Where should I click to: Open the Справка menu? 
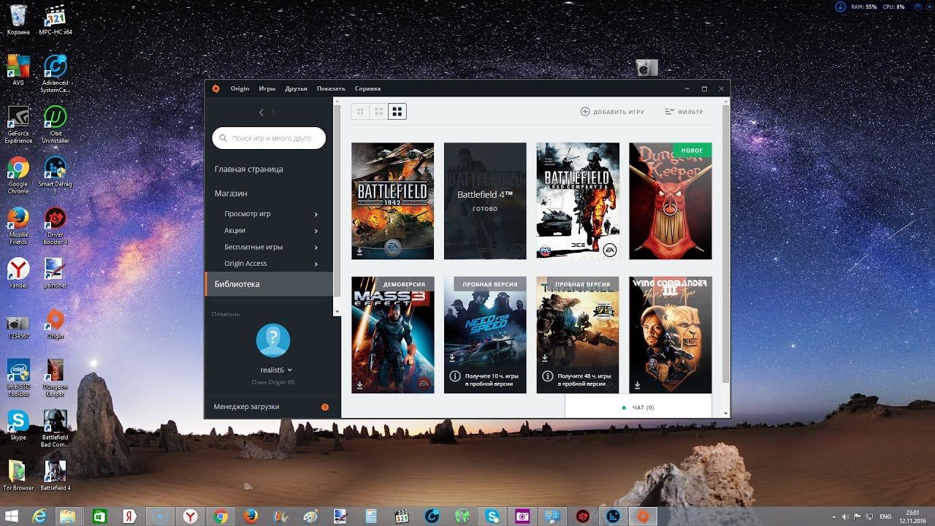(x=367, y=88)
